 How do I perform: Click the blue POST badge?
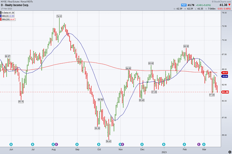(x=184, y=5)
